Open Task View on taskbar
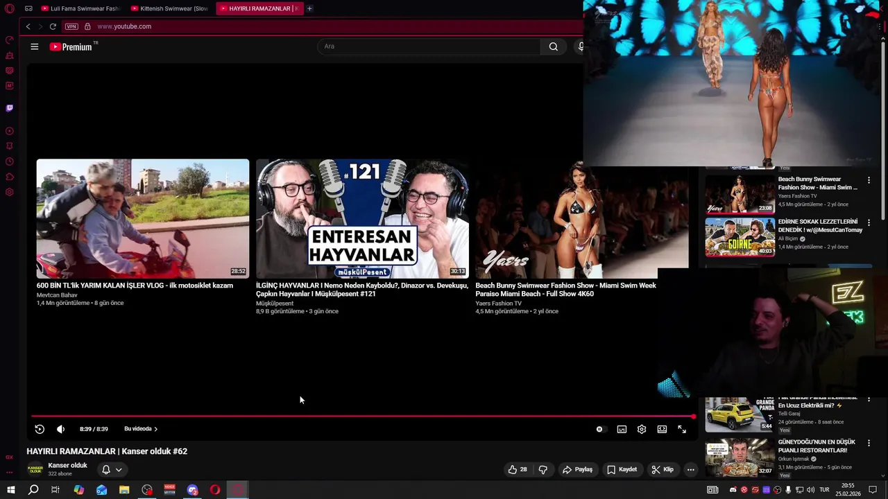Image resolution: width=888 pixels, height=499 pixels. [55, 490]
